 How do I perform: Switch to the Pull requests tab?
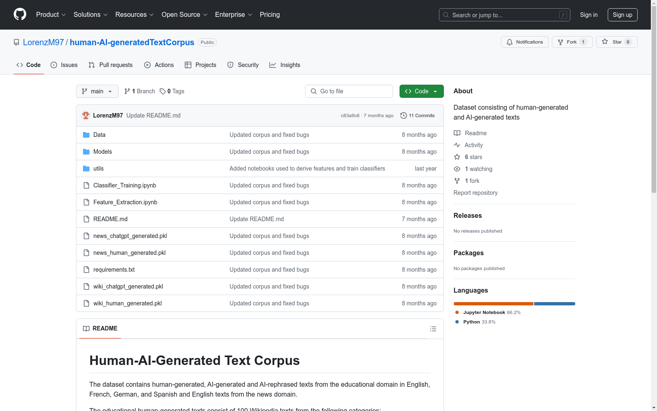(x=110, y=65)
